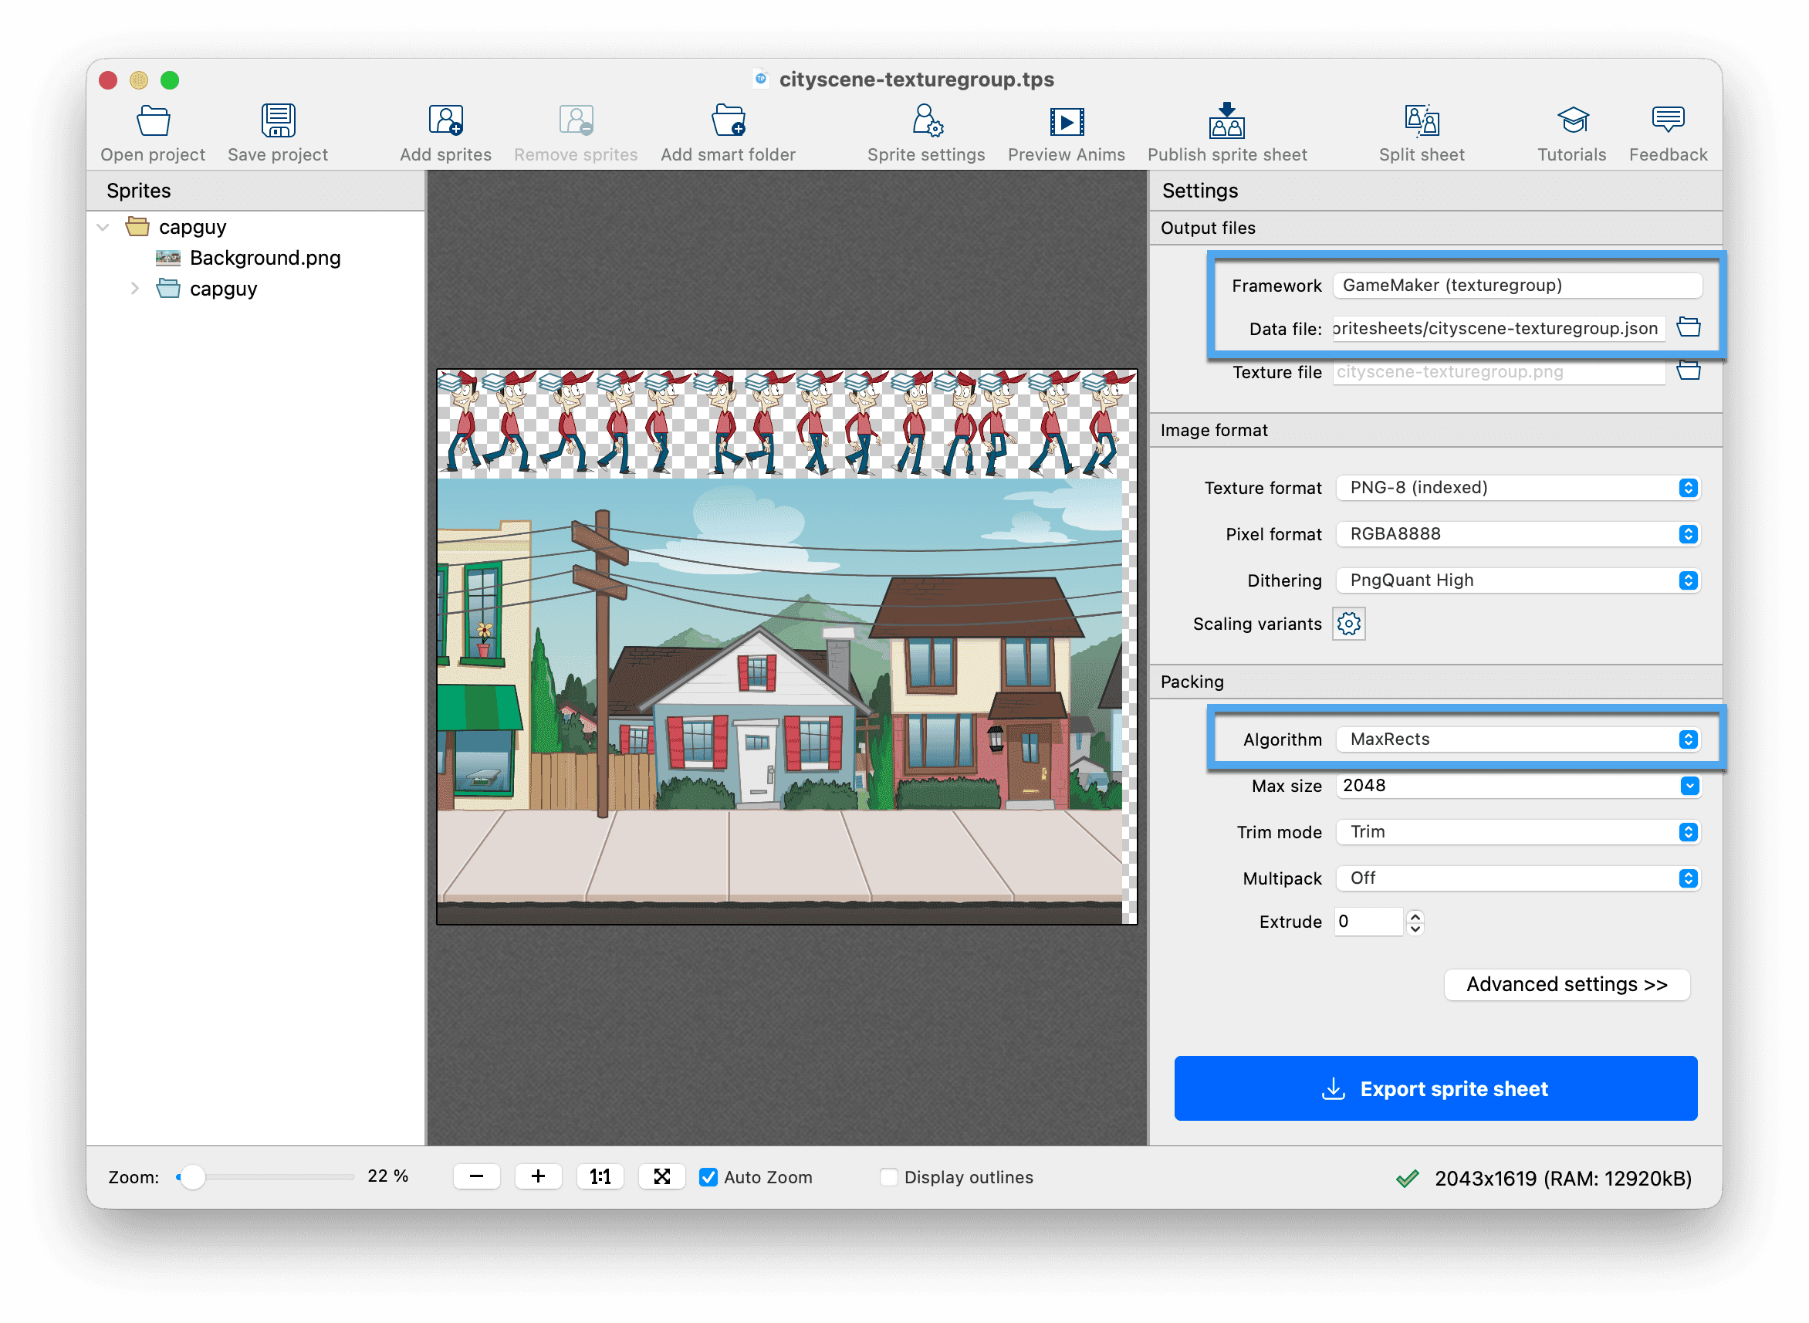Set zoom to 1:1
Image resolution: width=1809 pixels, height=1323 pixels.
(x=600, y=1176)
